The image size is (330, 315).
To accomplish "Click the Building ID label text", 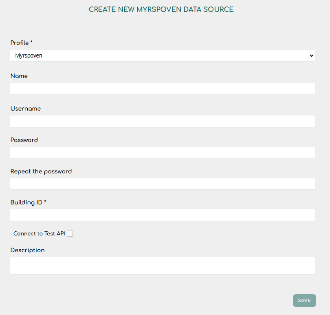I will (29, 202).
